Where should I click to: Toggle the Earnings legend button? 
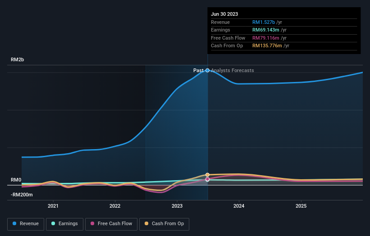click(x=64, y=224)
